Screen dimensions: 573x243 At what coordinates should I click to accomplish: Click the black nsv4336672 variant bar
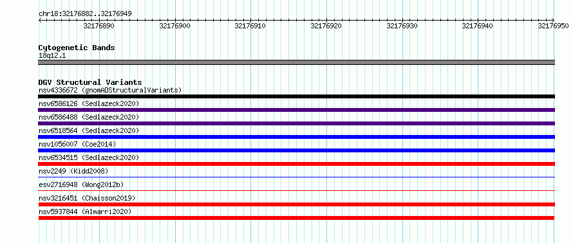pos(297,96)
